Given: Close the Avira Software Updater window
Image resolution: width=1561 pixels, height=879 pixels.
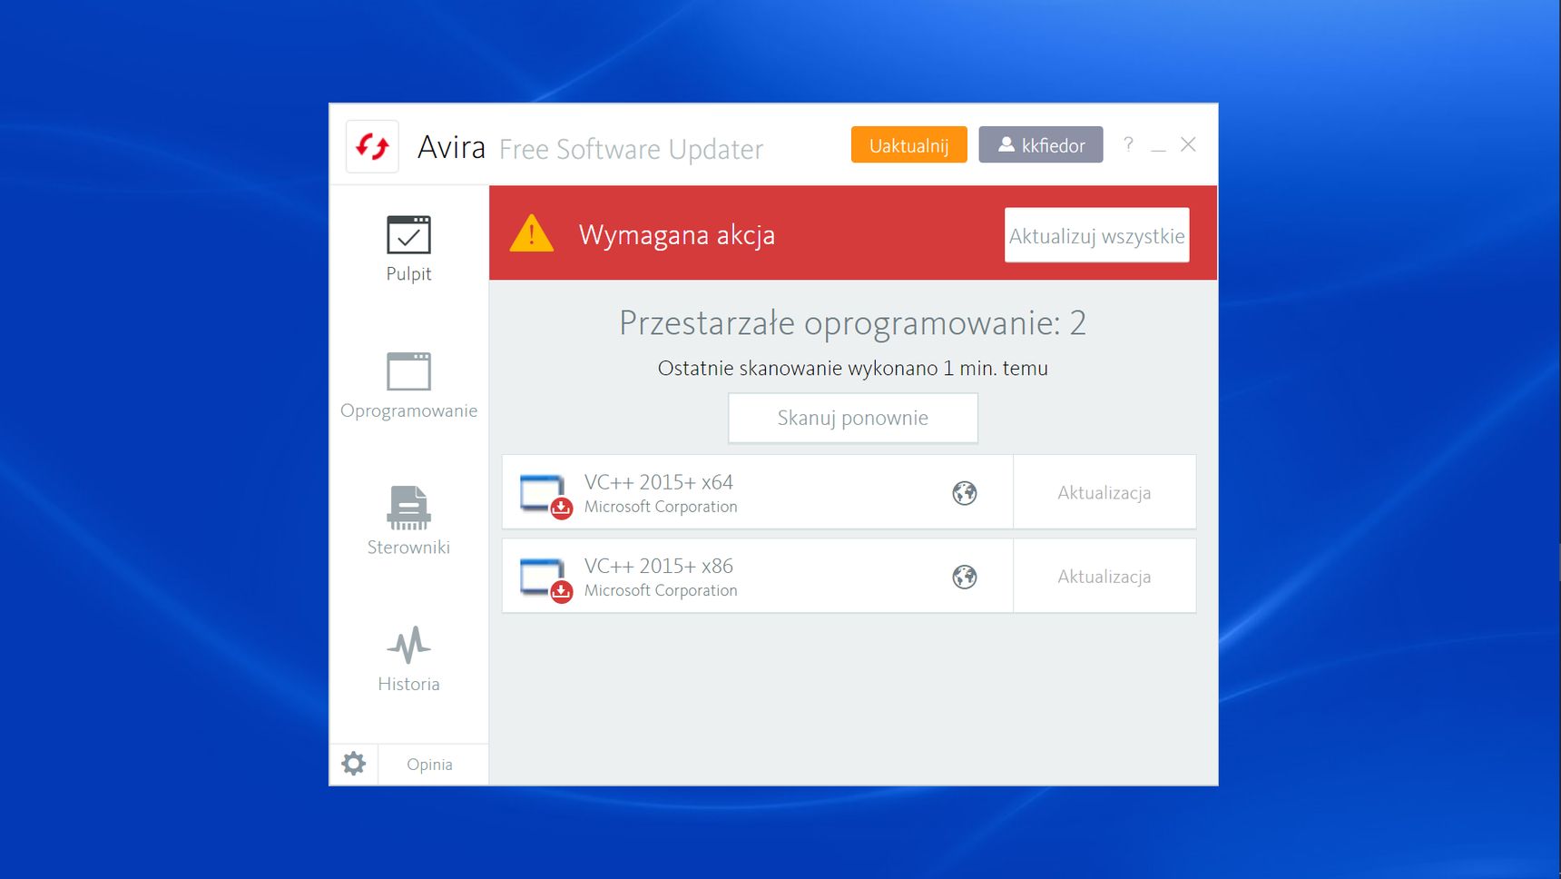Looking at the screenshot, I should point(1188,144).
